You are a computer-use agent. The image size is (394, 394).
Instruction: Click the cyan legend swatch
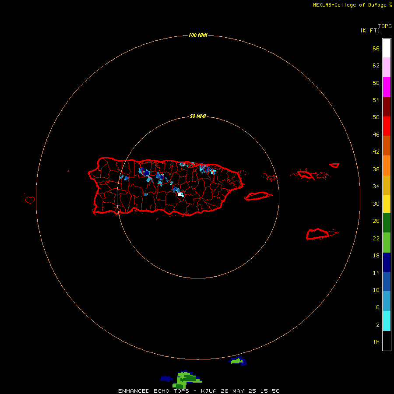click(x=387, y=321)
